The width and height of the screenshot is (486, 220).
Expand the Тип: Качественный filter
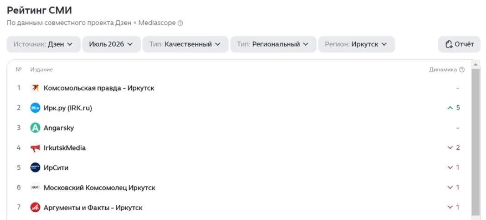[185, 44]
